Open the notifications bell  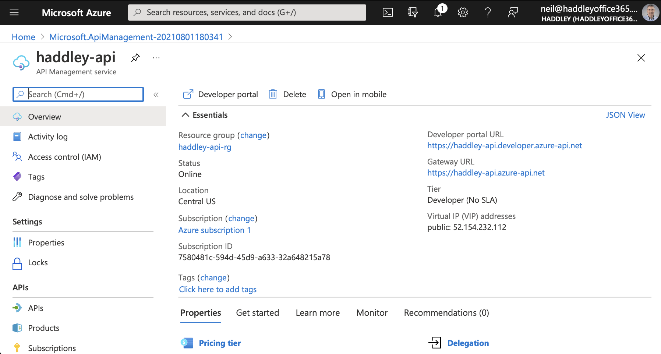[x=438, y=13]
